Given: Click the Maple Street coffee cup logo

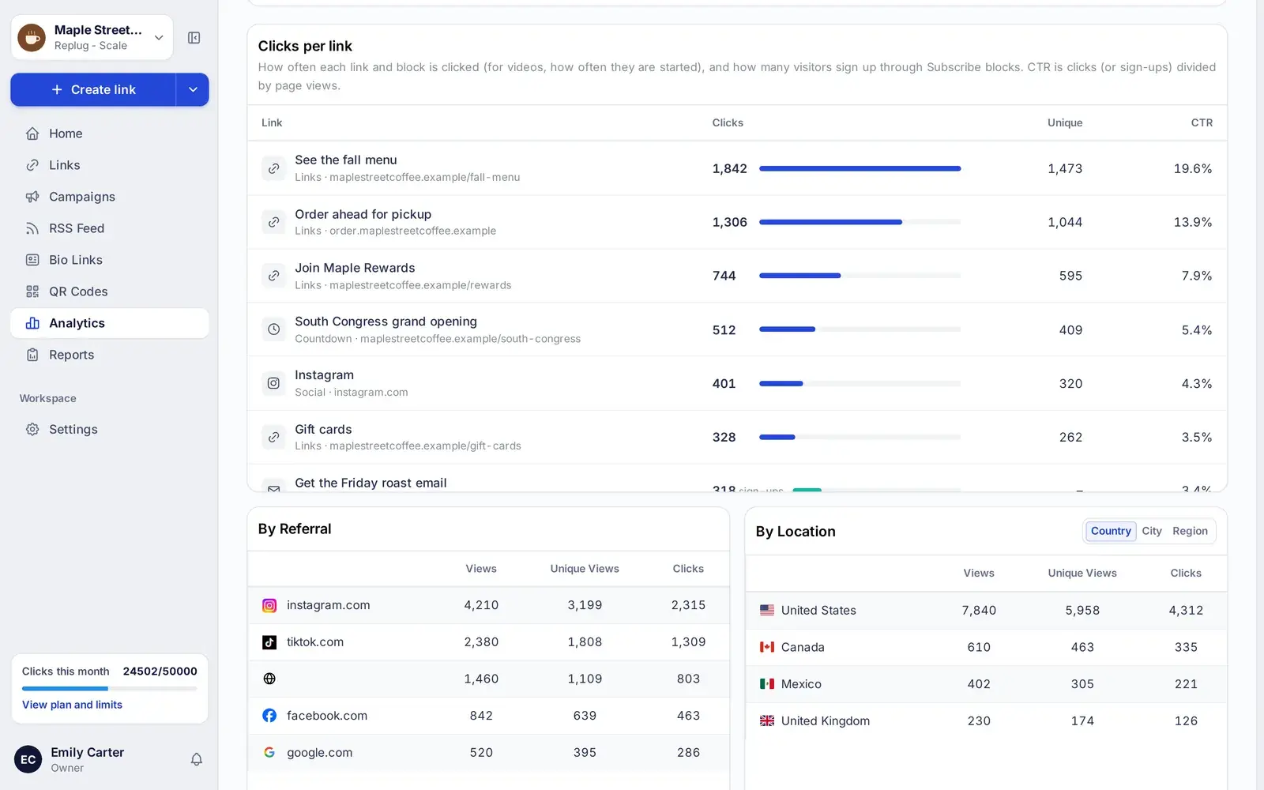Looking at the screenshot, I should pos(32,37).
